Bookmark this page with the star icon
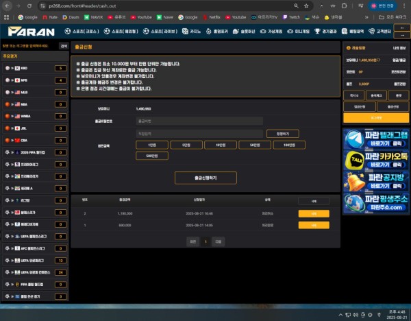The width and height of the screenshot is (411, 321). [x=306, y=5]
